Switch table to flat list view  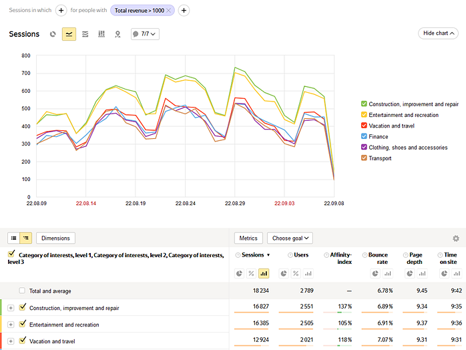coord(13,238)
